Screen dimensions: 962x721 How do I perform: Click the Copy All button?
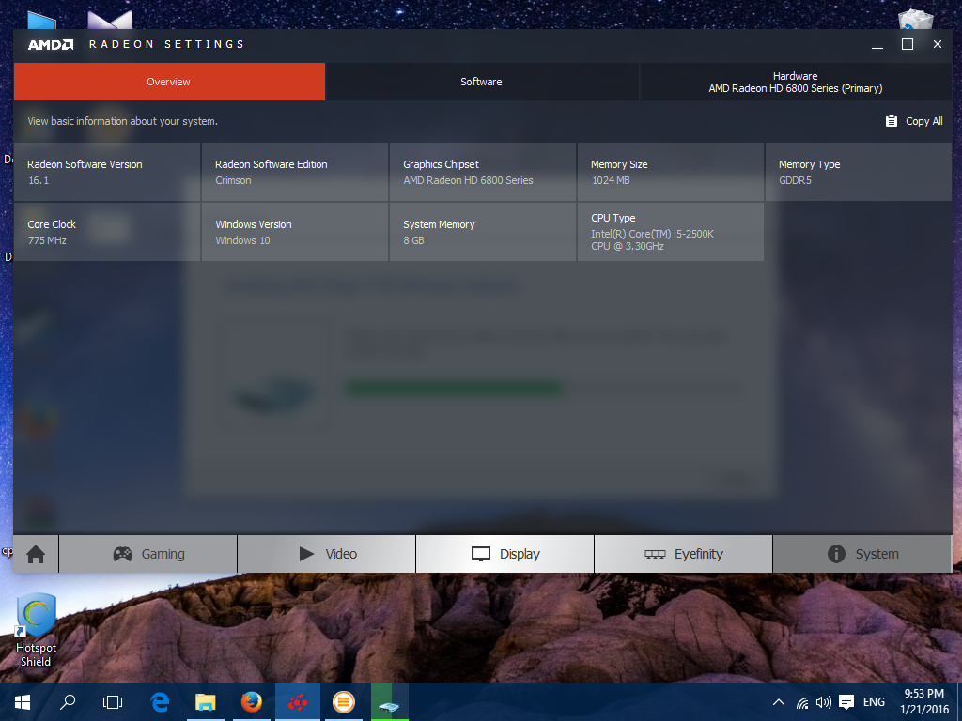[x=914, y=121]
